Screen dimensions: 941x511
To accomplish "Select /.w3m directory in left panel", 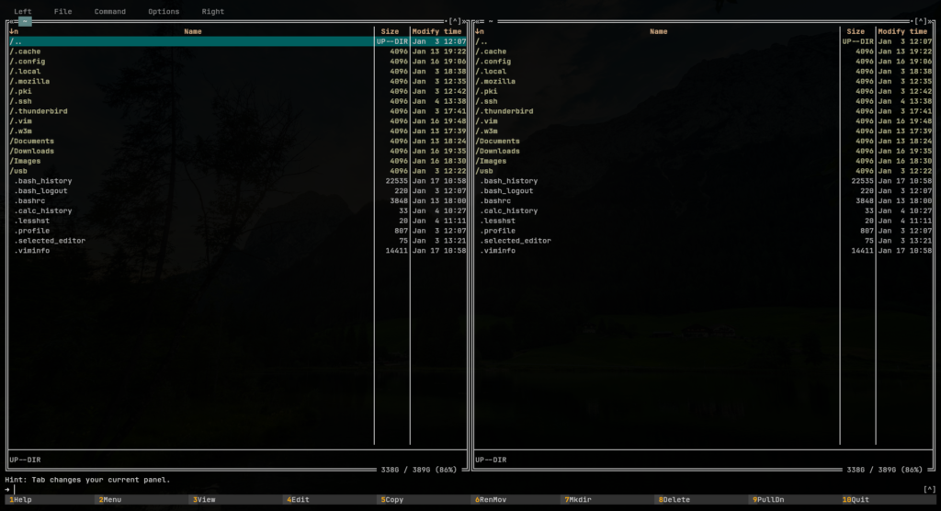I will click(238, 131).
